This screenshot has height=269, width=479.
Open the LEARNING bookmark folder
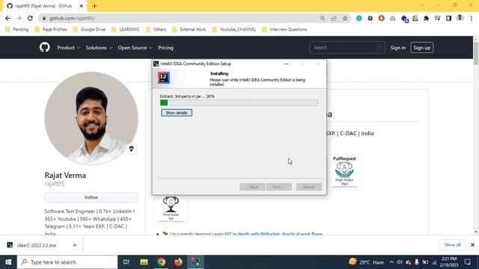(126, 29)
